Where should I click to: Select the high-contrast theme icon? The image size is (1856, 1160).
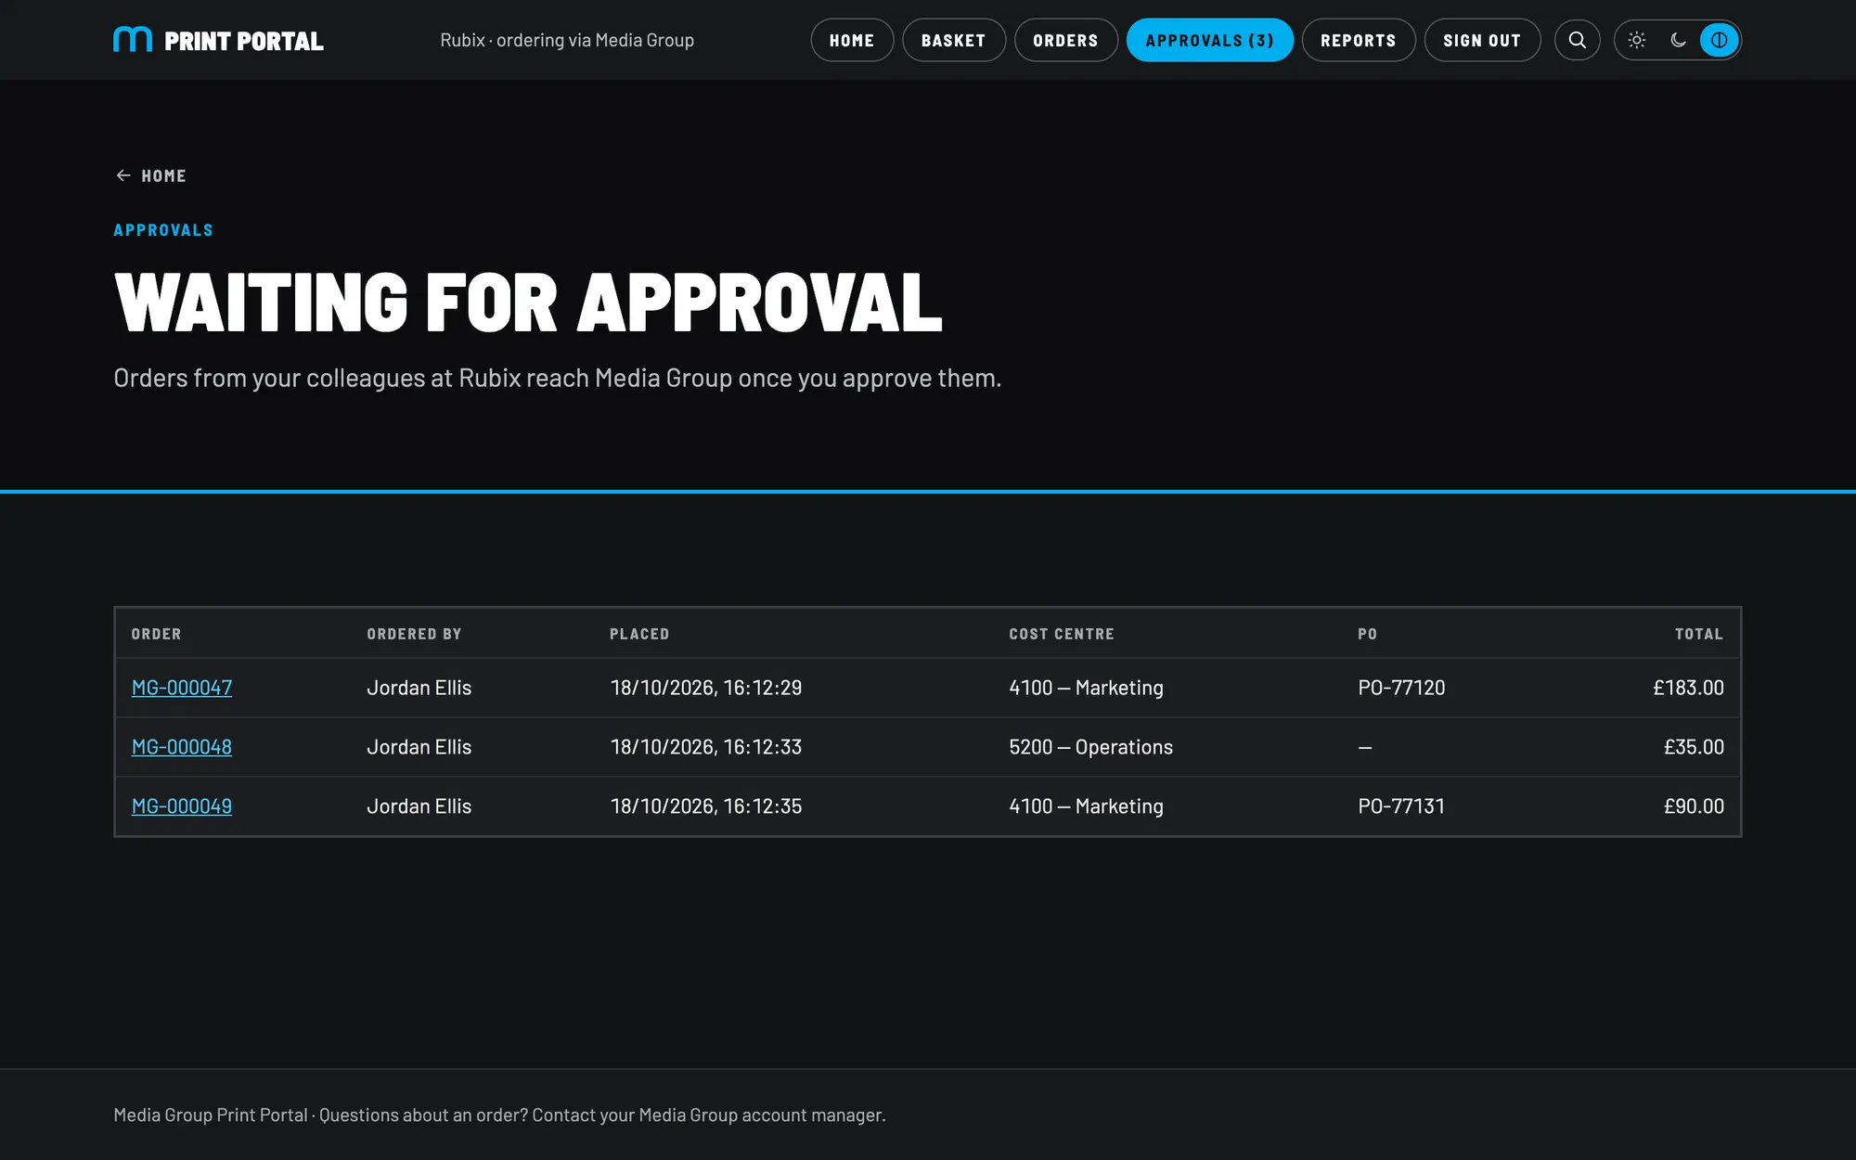point(1719,40)
